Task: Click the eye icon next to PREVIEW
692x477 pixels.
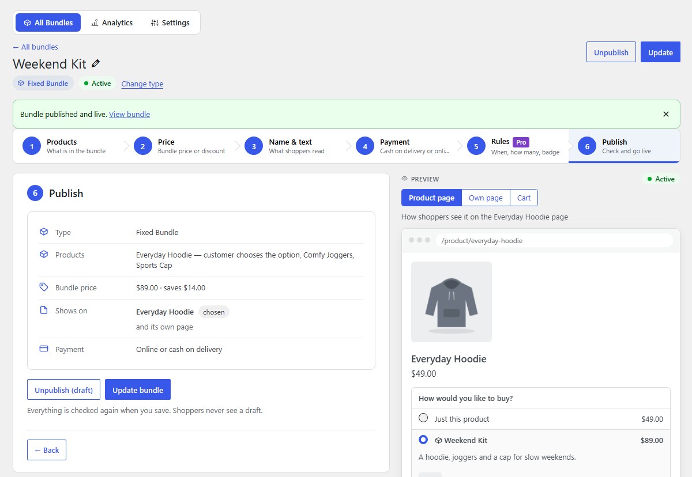Action: [x=405, y=179]
